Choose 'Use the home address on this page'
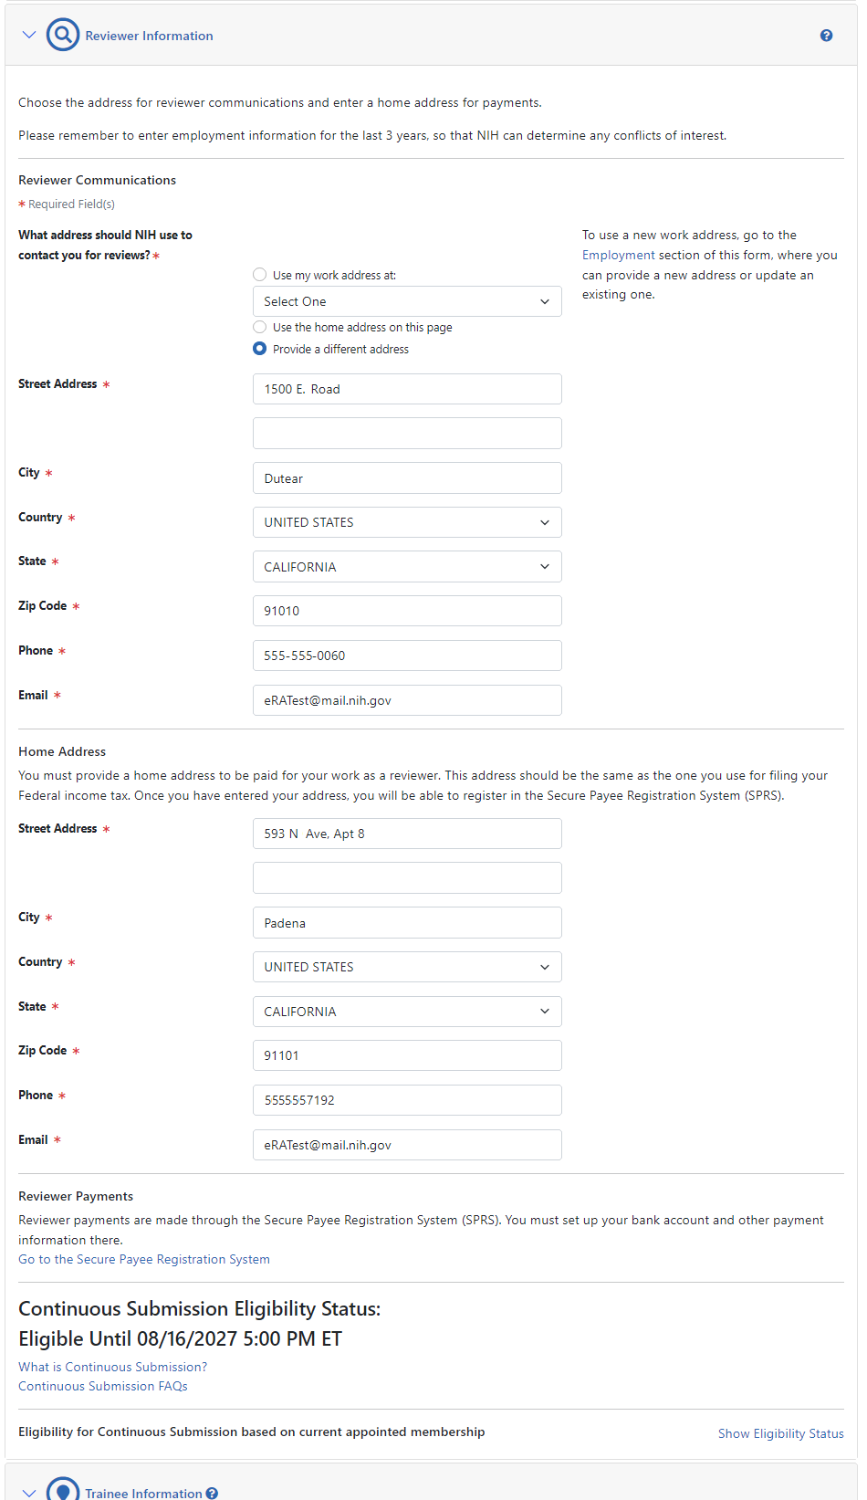The width and height of the screenshot is (867, 1500). coord(260,327)
